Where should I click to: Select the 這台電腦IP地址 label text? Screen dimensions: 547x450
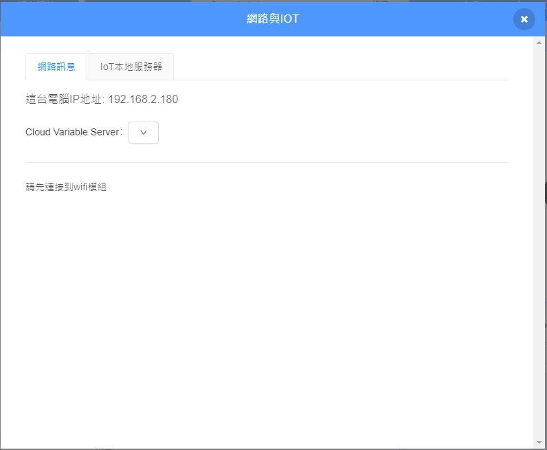click(63, 100)
